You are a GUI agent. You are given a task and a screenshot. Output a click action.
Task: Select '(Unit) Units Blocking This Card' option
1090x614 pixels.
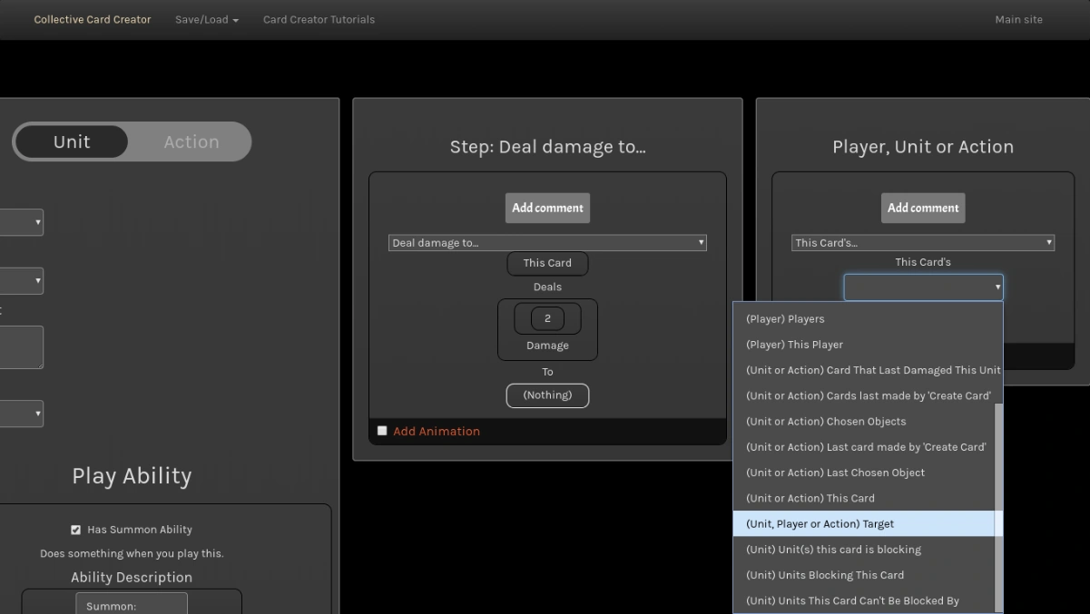(x=864, y=575)
